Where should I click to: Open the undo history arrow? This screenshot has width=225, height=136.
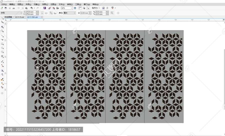click(34, 8)
